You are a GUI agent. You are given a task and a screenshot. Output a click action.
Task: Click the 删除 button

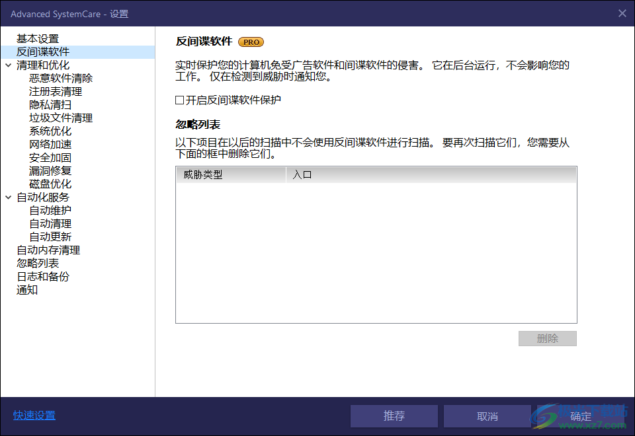click(x=548, y=338)
